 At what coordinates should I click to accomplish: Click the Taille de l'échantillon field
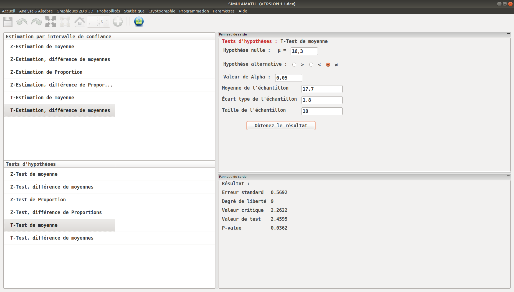(322, 111)
